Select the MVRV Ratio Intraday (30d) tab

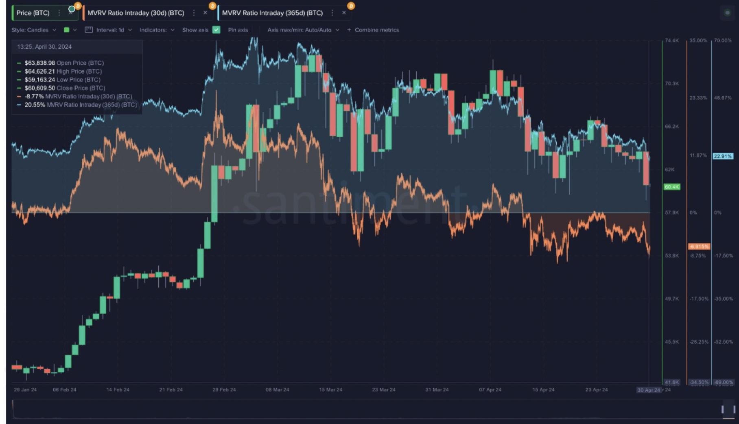(136, 13)
